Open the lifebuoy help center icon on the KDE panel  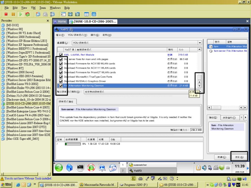coord(91,168)
